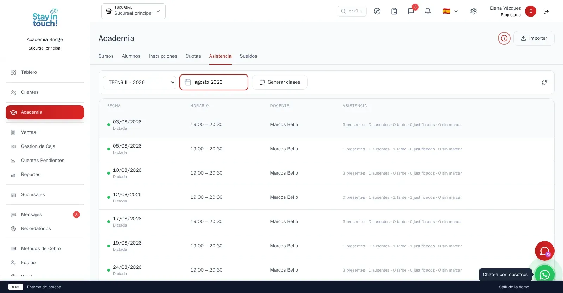Open Tablero in the sidebar
The image size is (563, 293).
coord(45,72)
